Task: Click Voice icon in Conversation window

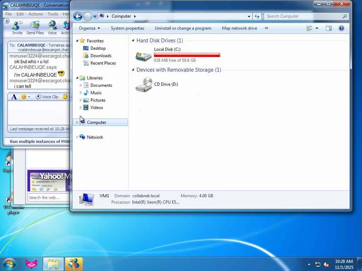Action: [x=52, y=28]
